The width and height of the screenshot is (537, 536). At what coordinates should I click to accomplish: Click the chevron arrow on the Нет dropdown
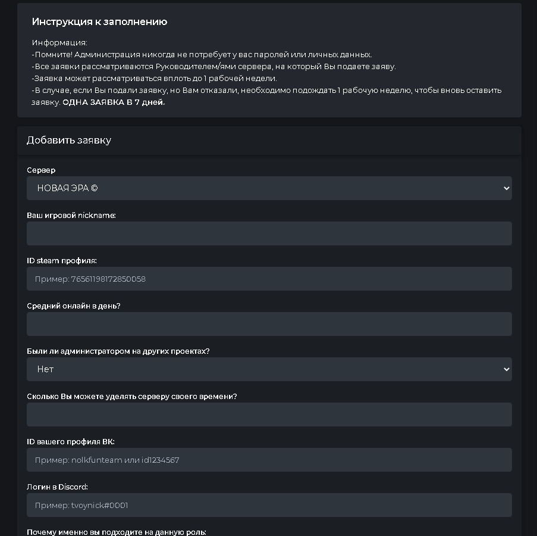(506, 369)
